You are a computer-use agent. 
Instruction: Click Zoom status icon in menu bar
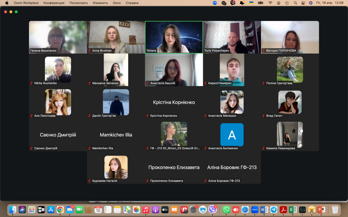point(215,3)
